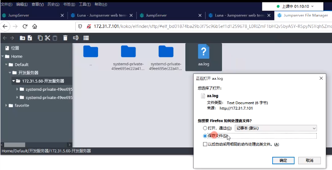
Task: Collapse the Default tree node arrow
Action: pos(6,64)
